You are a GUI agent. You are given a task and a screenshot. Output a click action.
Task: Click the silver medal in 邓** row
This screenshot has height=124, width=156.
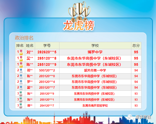point(21,71)
